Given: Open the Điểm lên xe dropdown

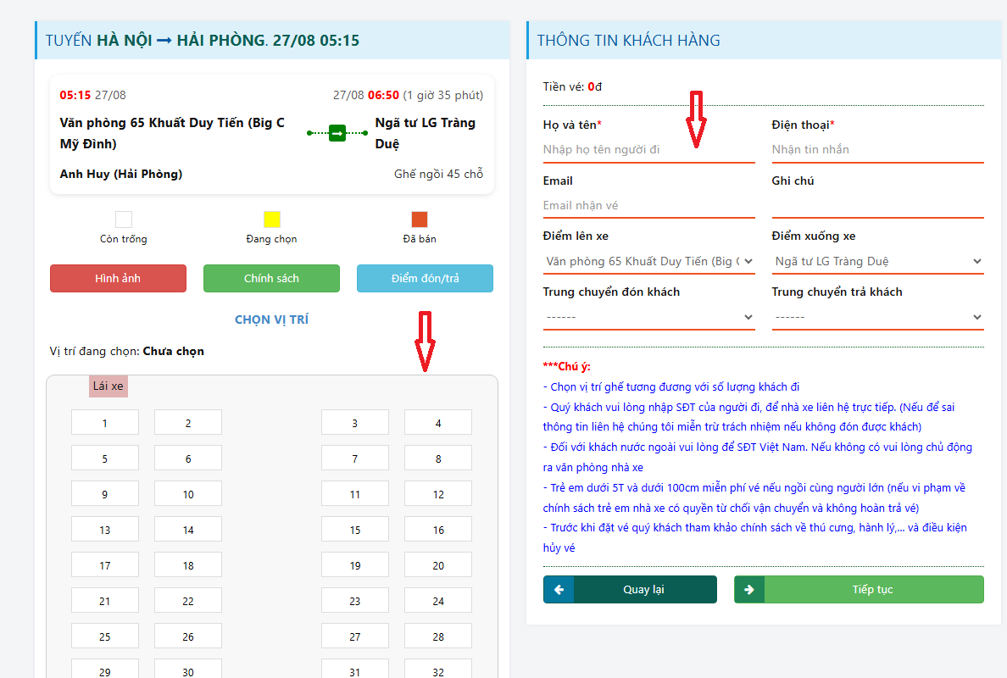Looking at the screenshot, I should (x=648, y=261).
